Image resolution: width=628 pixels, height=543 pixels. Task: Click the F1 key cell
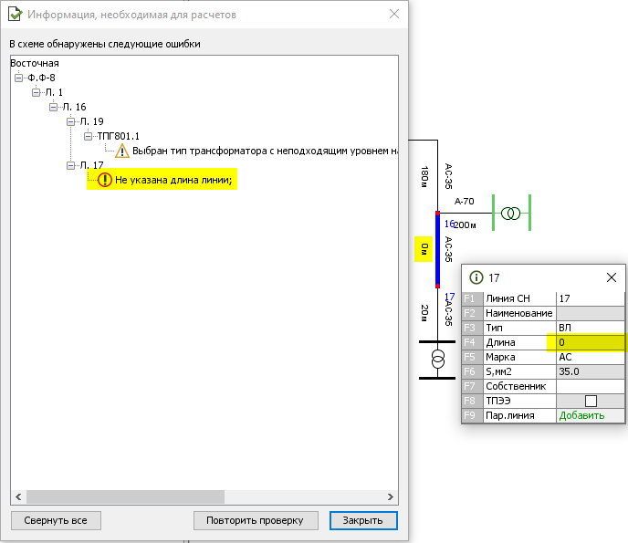pyautogui.click(x=472, y=298)
